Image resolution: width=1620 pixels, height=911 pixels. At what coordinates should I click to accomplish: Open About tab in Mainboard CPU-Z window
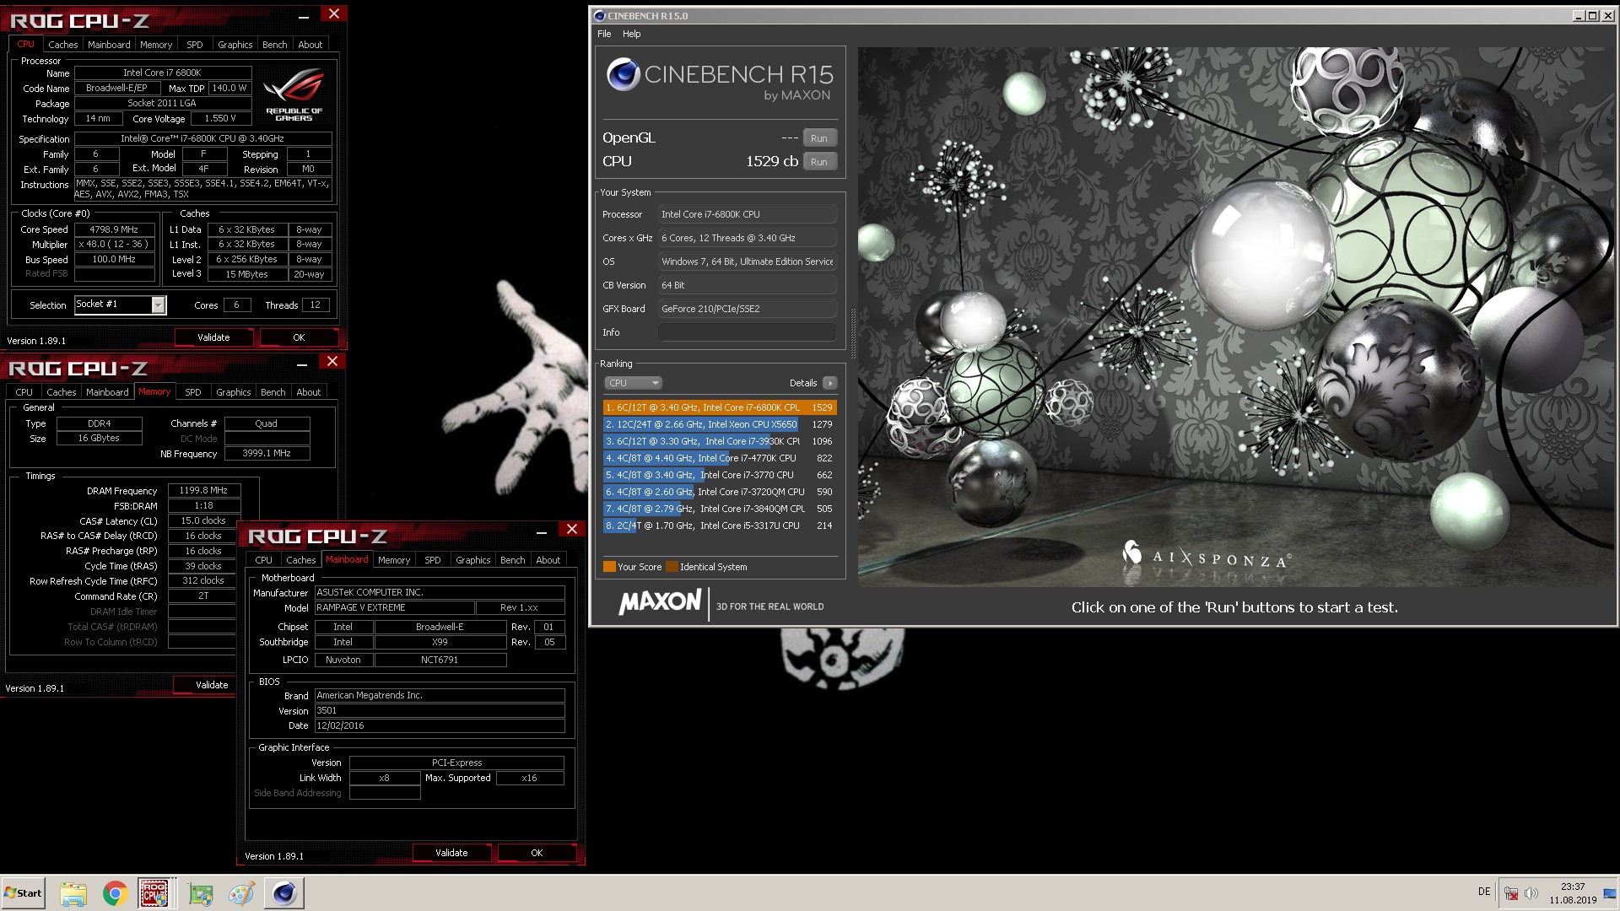coord(548,560)
